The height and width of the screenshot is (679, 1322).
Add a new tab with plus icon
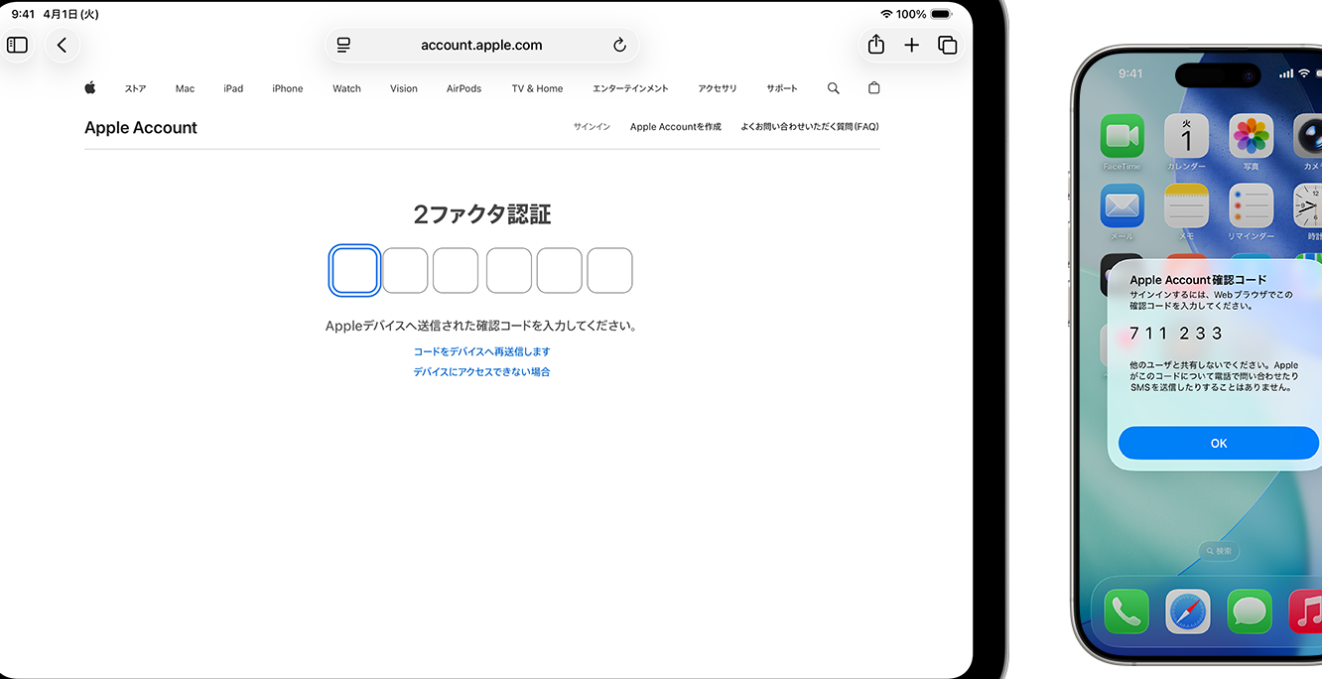click(911, 45)
